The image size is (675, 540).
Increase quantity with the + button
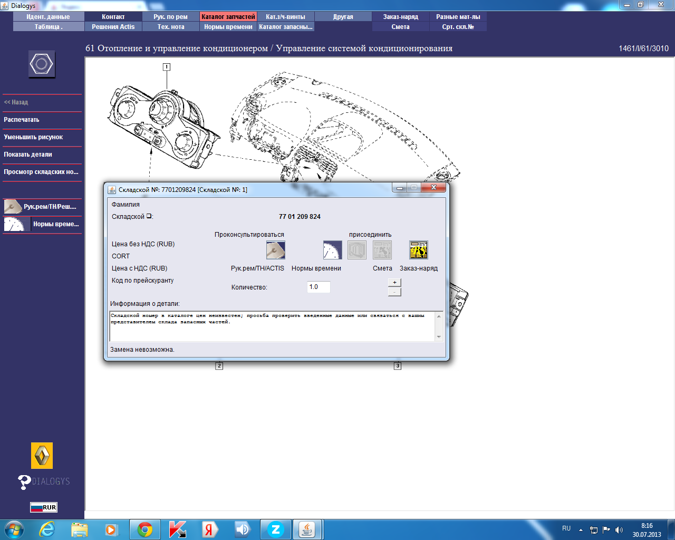394,283
